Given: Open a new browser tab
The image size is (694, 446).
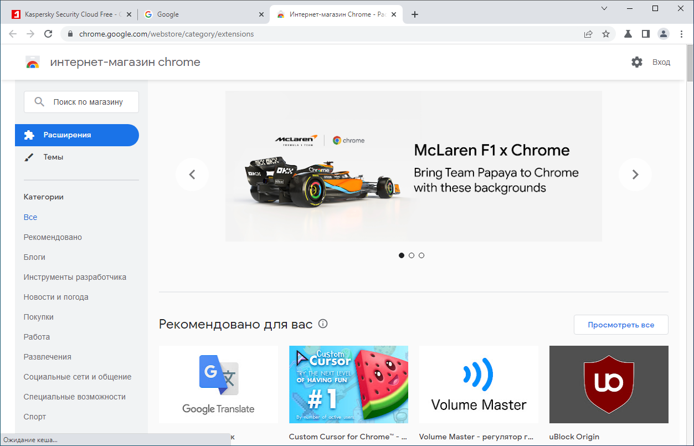Looking at the screenshot, I should click(415, 14).
